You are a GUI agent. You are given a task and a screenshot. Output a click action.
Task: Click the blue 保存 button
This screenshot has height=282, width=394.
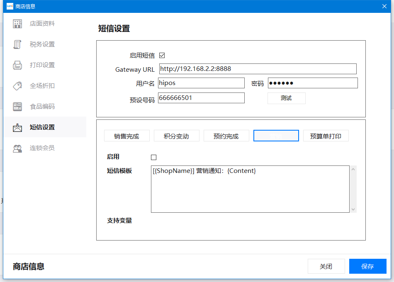(367, 266)
